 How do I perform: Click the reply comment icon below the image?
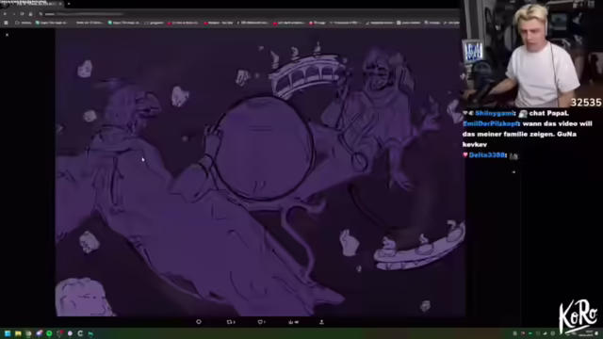coord(199,322)
